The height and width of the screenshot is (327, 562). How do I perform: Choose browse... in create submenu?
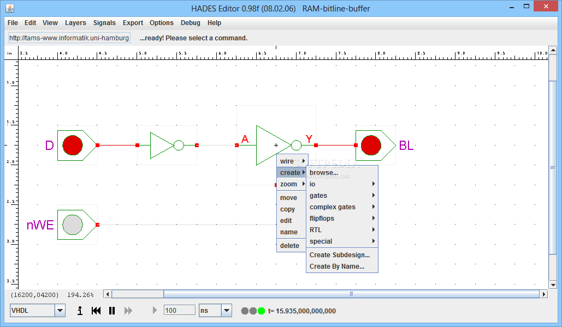(x=342, y=172)
